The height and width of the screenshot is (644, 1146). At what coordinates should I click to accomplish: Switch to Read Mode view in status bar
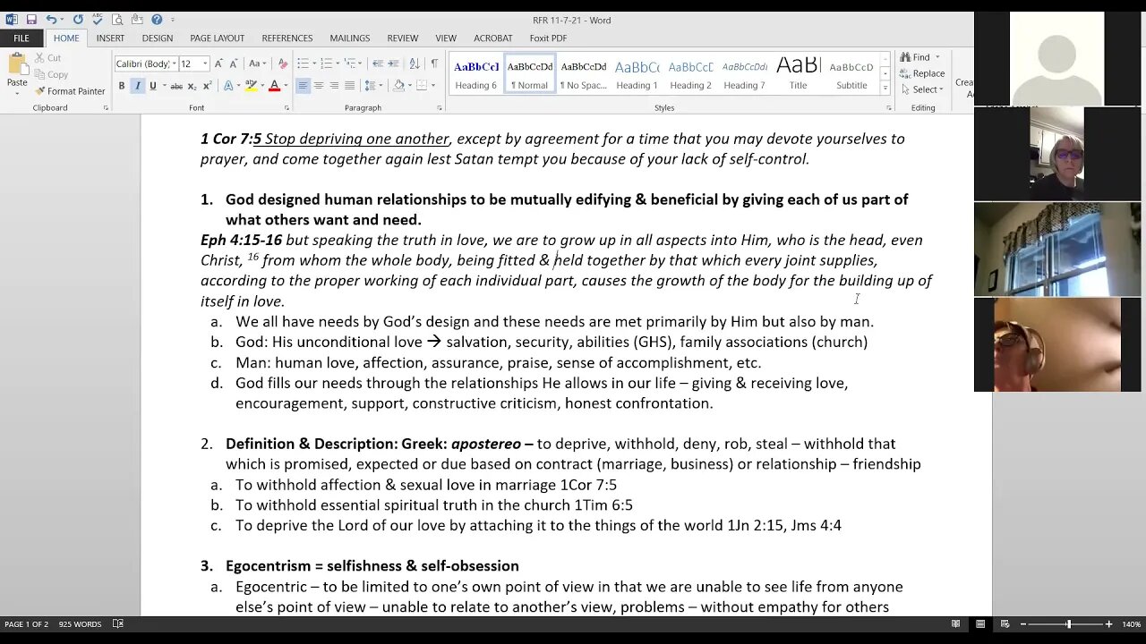[955, 624]
